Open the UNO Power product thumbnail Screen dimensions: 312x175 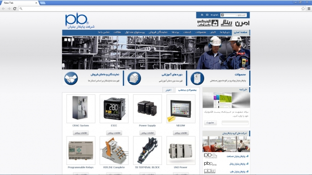click(x=181, y=150)
